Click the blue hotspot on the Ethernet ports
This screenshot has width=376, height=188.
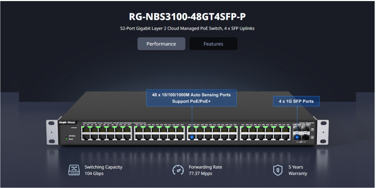[192, 137]
